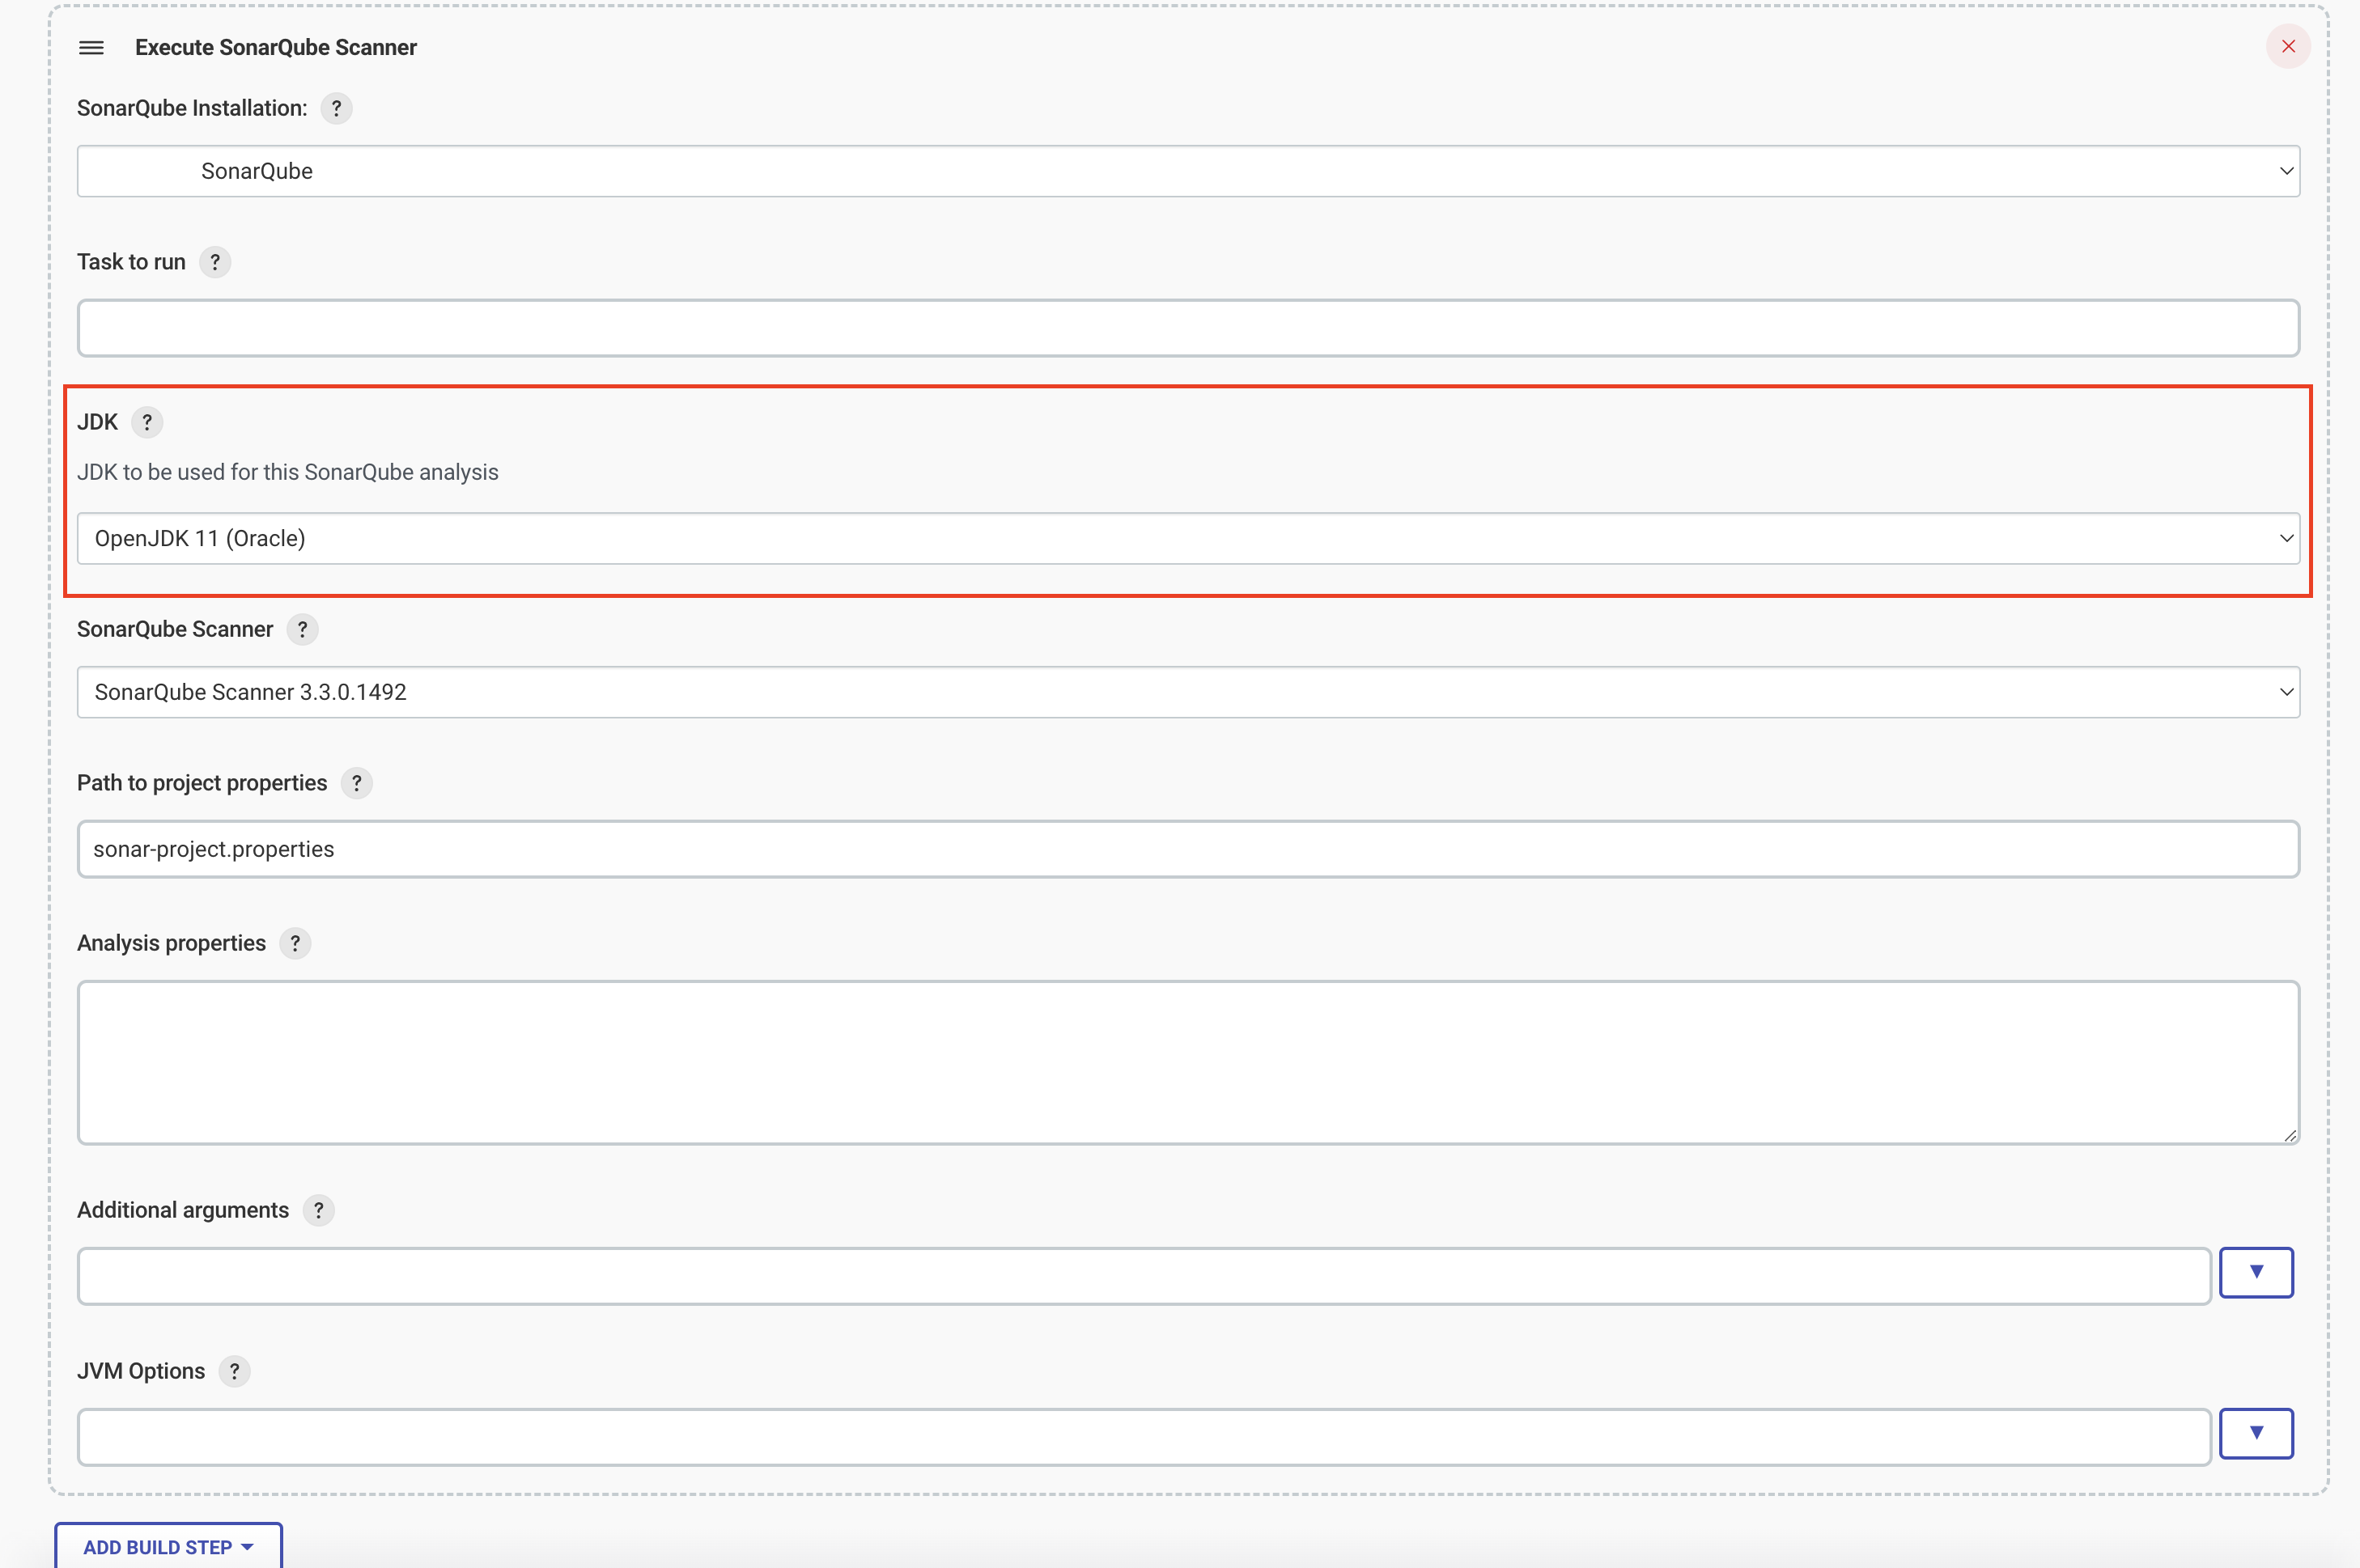Open the JDK selection dropdown
The height and width of the screenshot is (1568, 2360).
coord(1188,538)
